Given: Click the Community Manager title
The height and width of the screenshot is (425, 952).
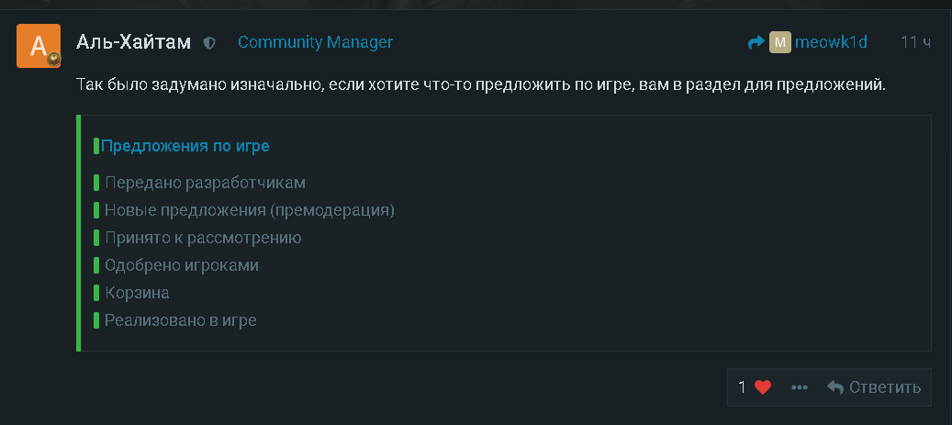Looking at the screenshot, I should pos(315,42).
